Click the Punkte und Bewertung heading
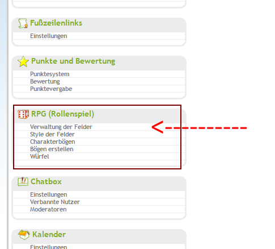Image resolution: width=275 pixels, height=249 pixels. click(x=73, y=61)
